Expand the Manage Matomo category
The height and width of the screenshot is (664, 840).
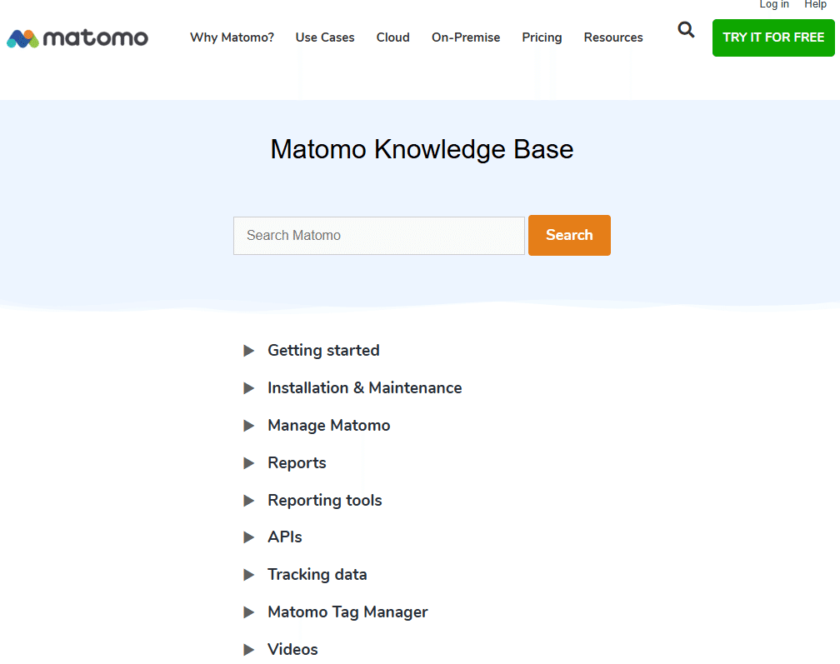pos(328,425)
